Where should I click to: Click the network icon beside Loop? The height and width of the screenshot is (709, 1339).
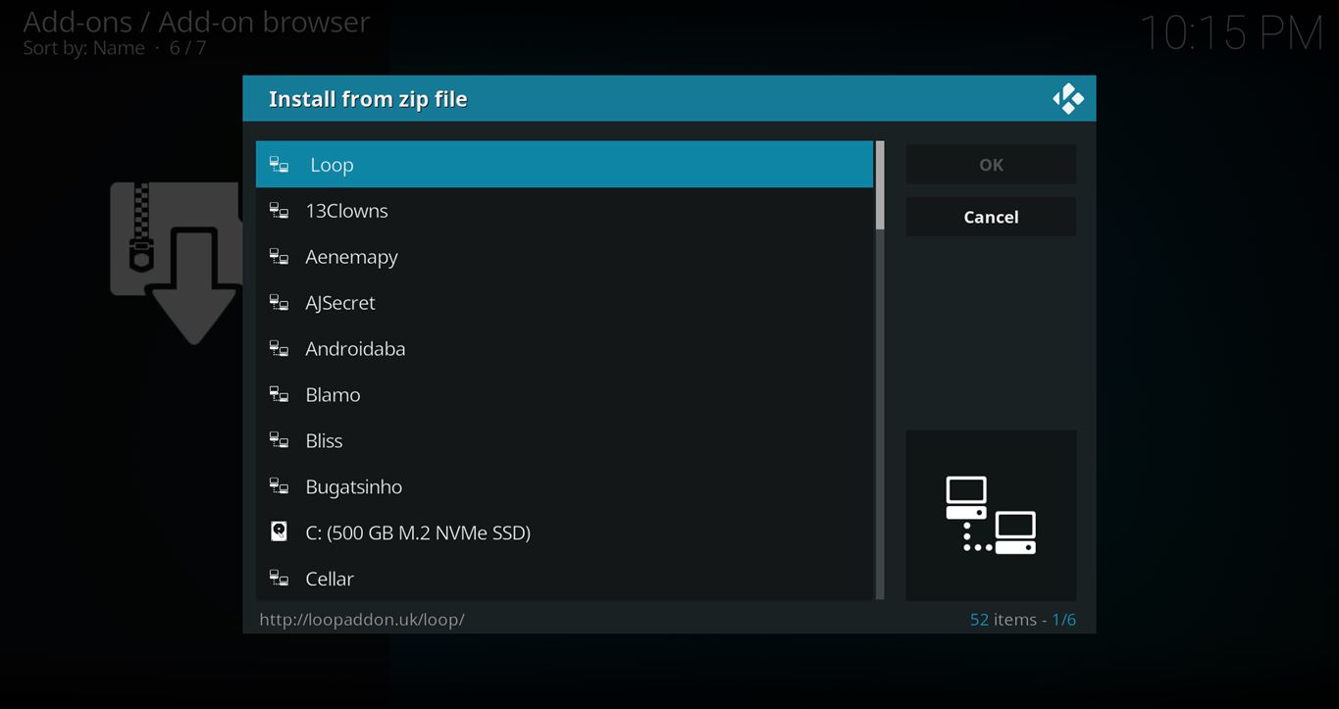tap(280, 165)
